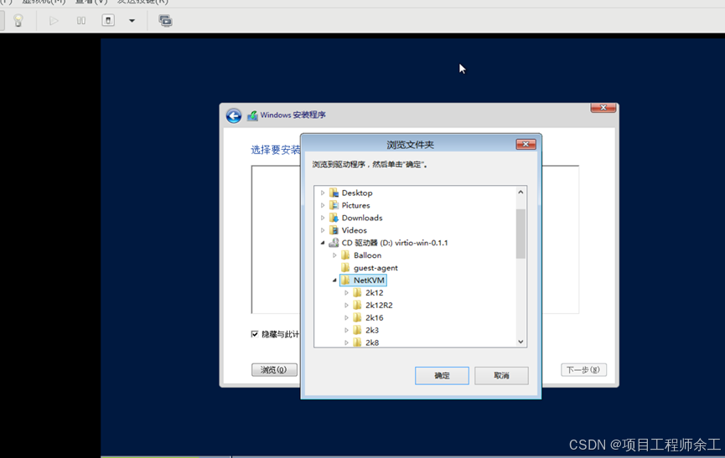Expand the 2k12 folder node
The image size is (725, 458).
click(x=346, y=293)
